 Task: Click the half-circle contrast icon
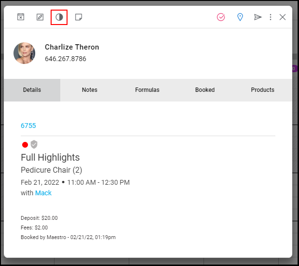[59, 17]
